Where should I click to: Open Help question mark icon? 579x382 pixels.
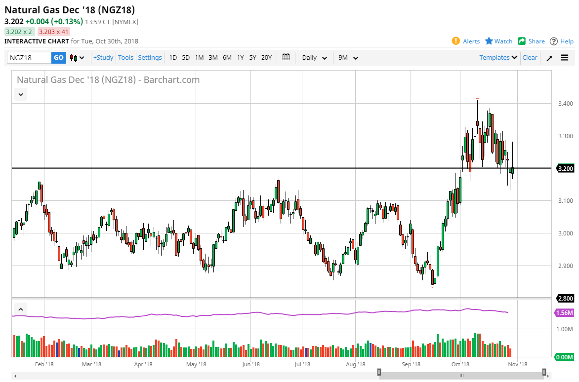[x=554, y=41]
